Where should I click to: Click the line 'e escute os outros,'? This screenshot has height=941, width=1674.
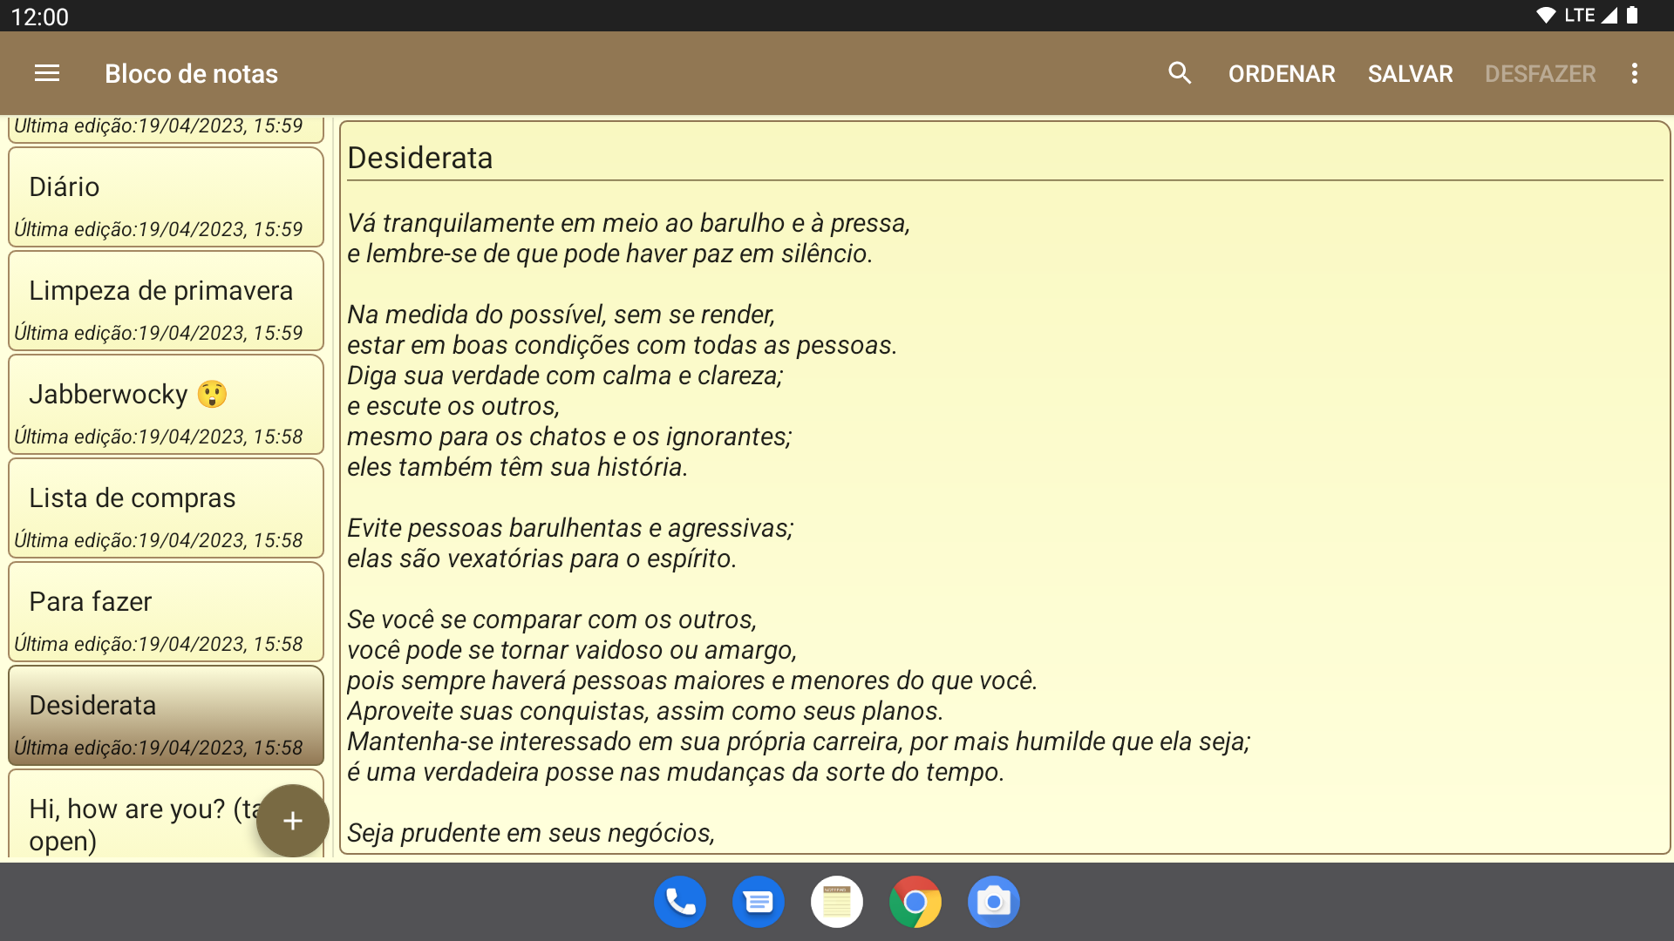[453, 406]
